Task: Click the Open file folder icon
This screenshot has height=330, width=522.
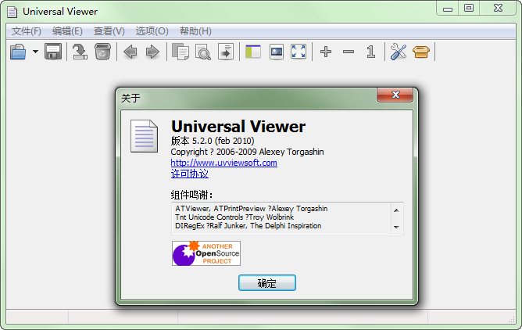Action: 18,52
